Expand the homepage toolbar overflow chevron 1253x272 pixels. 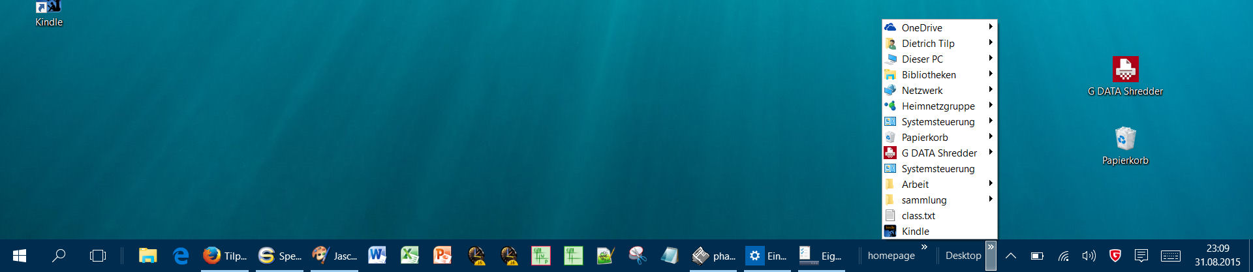click(924, 247)
